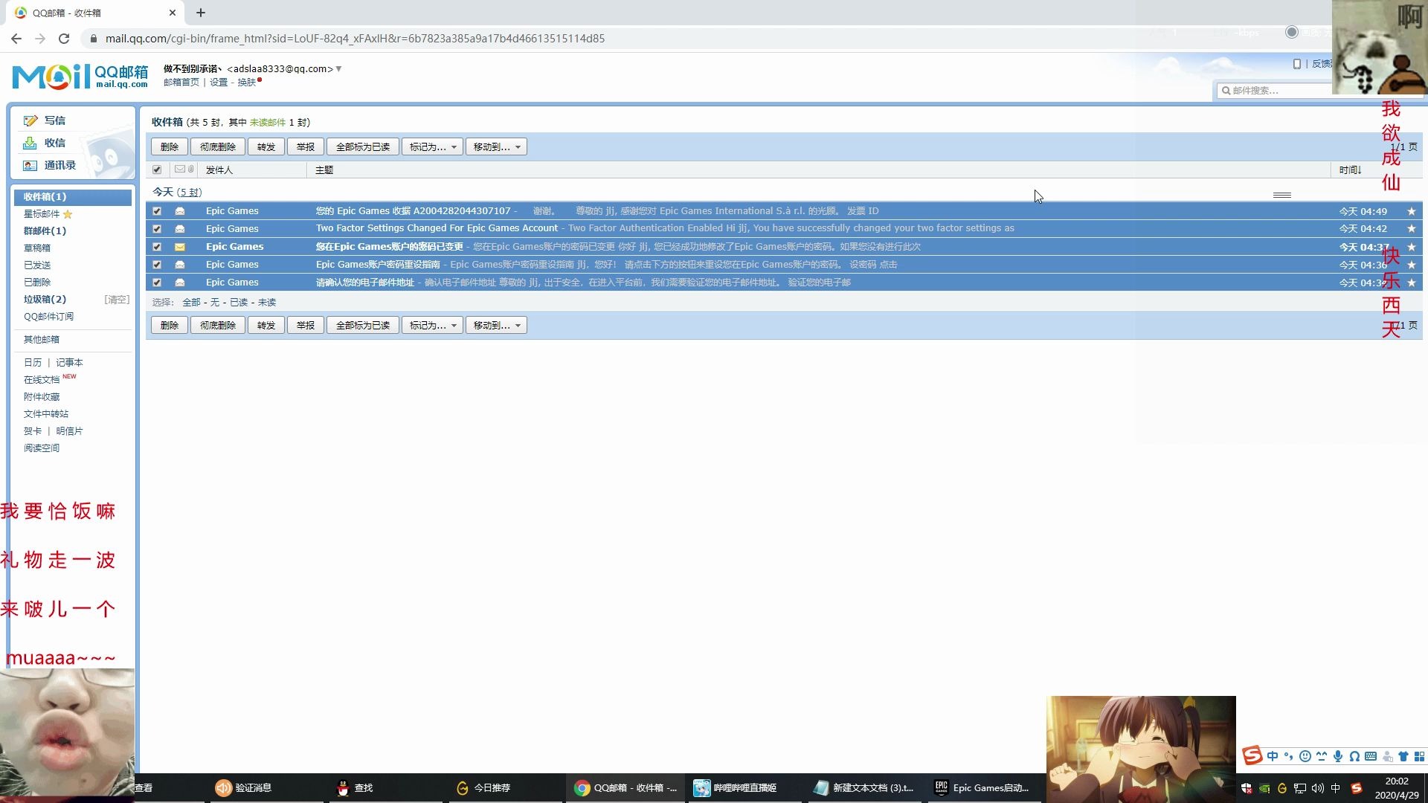Sort by the 时间 column header

1350,170
